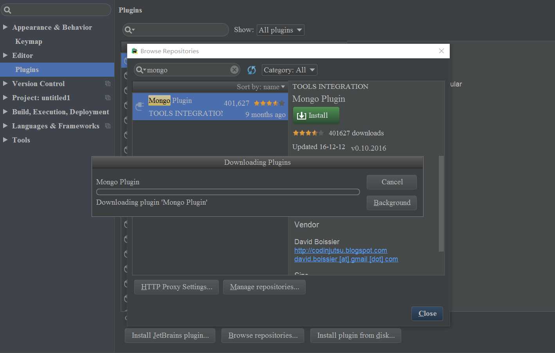
Task: Click the 'Updated 16-12-12' text
Action: [x=319, y=147]
